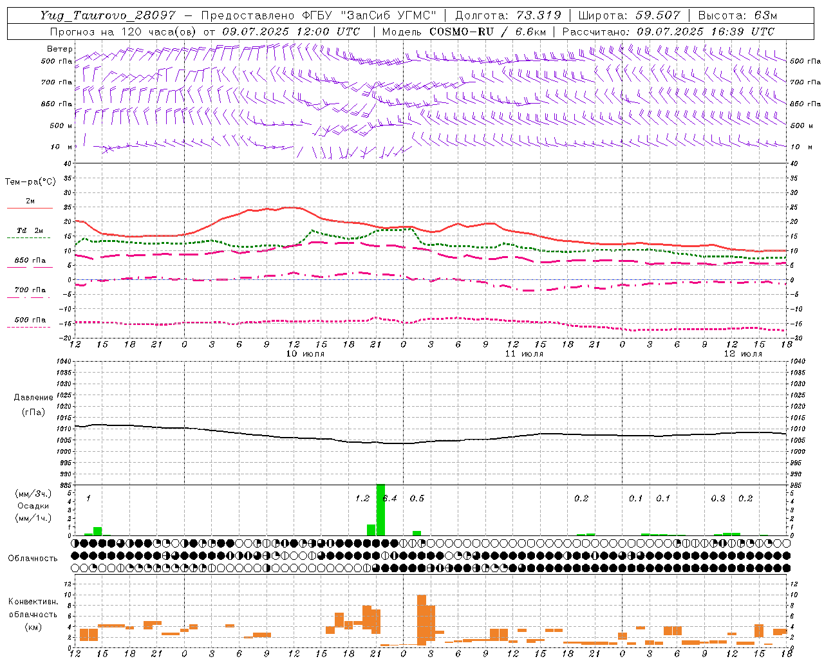Click the tallest green precipitation bar
Screen dimensions: 824x659
(x=380, y=510)
